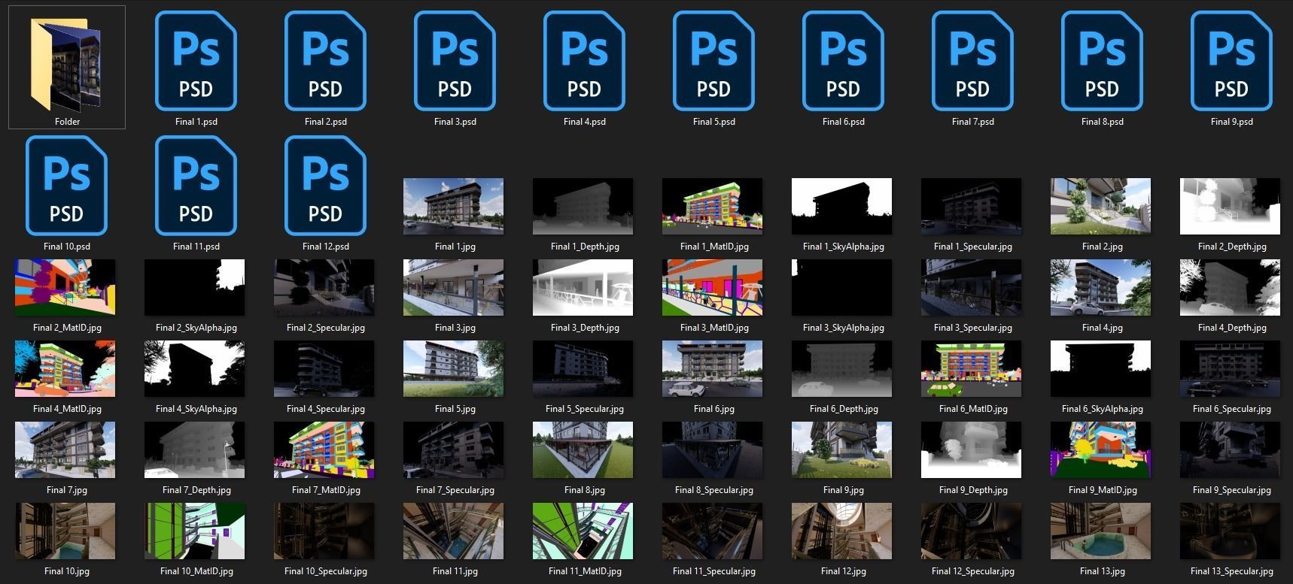Screen dimensions: 1293x584
Task: Select the Final 6_SkyAlpha.jpg thumbnail
Action: tap(1101, 369)
